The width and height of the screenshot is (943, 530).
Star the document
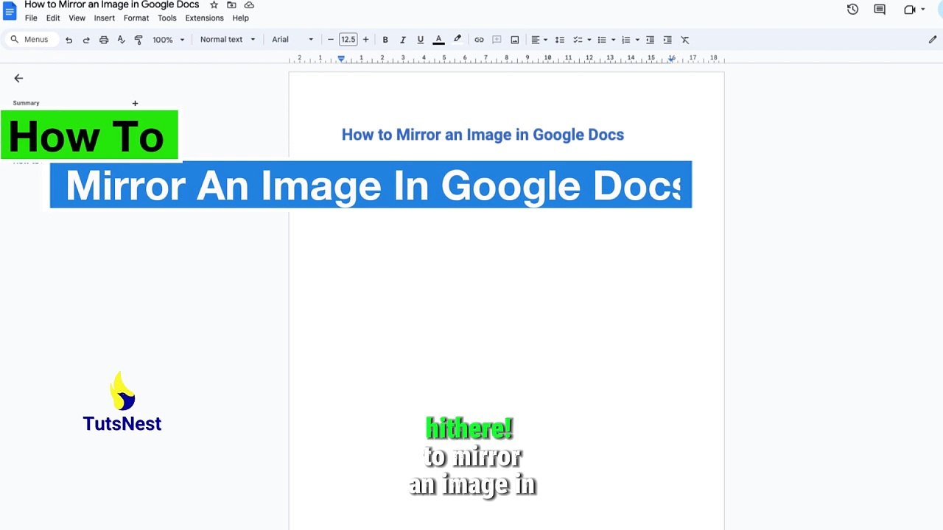pyautogui.click(x=214, y=5)
